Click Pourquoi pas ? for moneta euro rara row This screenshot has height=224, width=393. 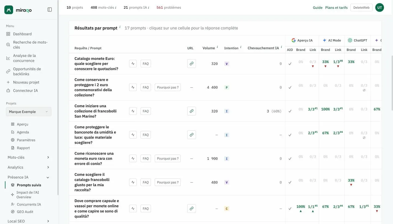168,158
